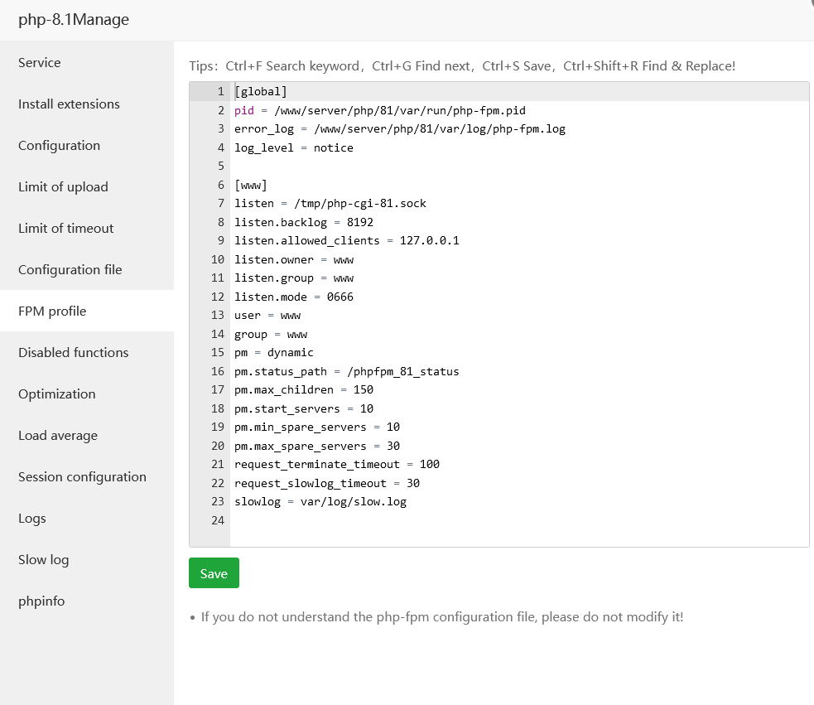Screen dimensions: 814x705
Task: Open the phpinfo tab
Action: pos(41,601)
